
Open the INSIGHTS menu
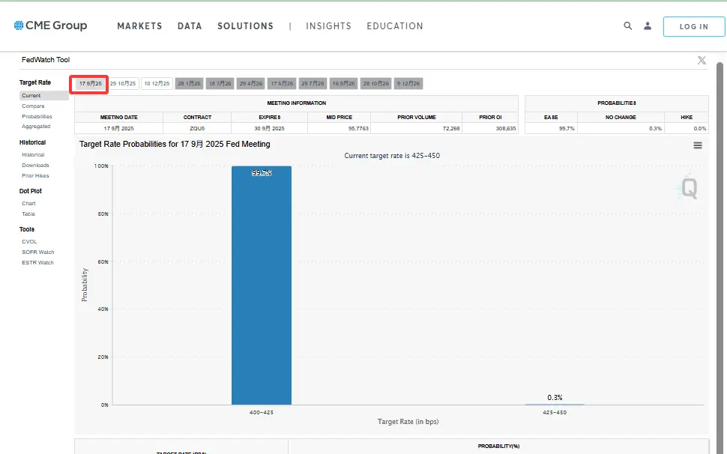(x=328, y=26)
